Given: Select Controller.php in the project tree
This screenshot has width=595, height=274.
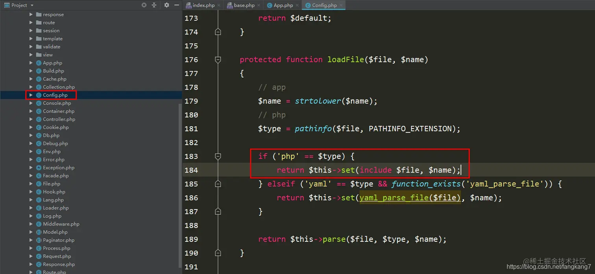Looking at the screenshot, I should tap(59, 119).
